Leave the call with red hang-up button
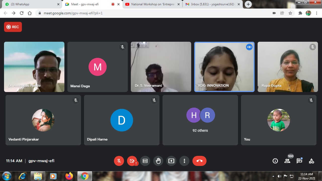322x181 pixels. click(x=199, y=161)
